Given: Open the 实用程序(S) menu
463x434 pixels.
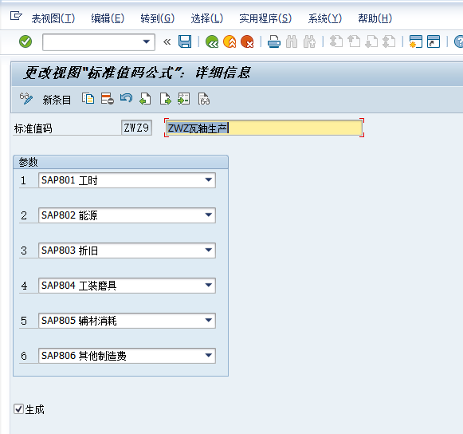Looking at the screenshot, I should pyautogui.click(x=265, y=18).
